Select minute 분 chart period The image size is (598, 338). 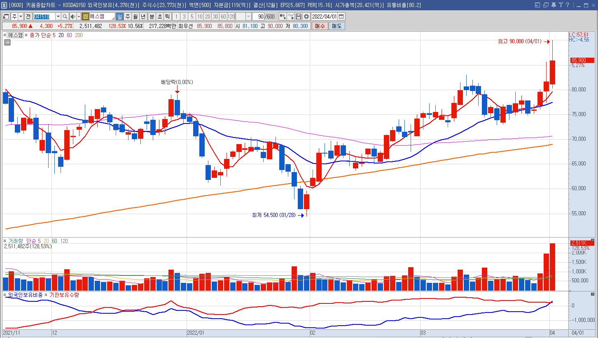[x=152, y=16]
